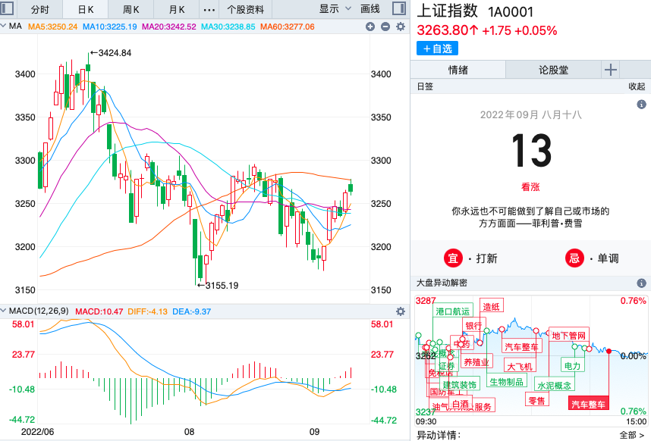Switch to the 论股堂 tab
The image size is (651, 441).
pyautogui.click(x=553, y=70)
